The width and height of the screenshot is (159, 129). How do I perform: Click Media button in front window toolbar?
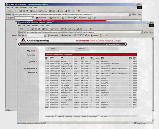[64, 29]
